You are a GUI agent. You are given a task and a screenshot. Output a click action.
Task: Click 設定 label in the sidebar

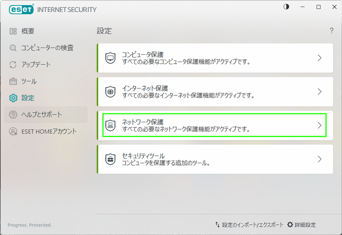point(28,98)
